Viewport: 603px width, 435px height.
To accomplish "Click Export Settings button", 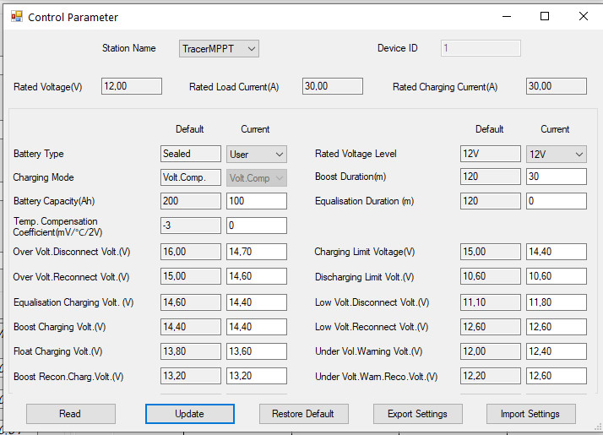I will click(418, 414).
